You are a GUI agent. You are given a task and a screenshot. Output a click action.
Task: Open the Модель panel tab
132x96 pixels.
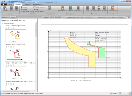(13, 17)
